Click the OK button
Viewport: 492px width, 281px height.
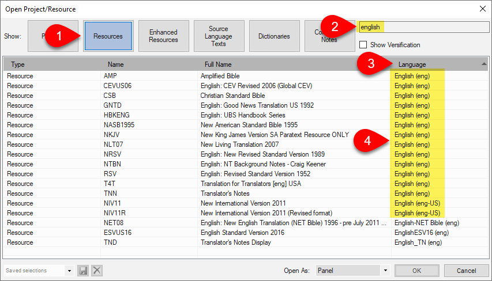[416, 271]
